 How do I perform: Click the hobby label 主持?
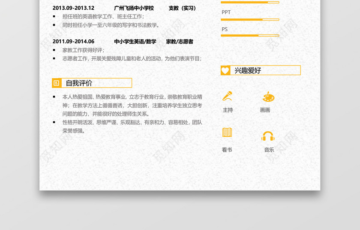228,110
